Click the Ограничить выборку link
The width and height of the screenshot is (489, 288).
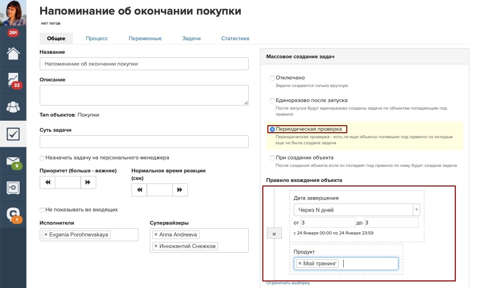click(288, 282)
